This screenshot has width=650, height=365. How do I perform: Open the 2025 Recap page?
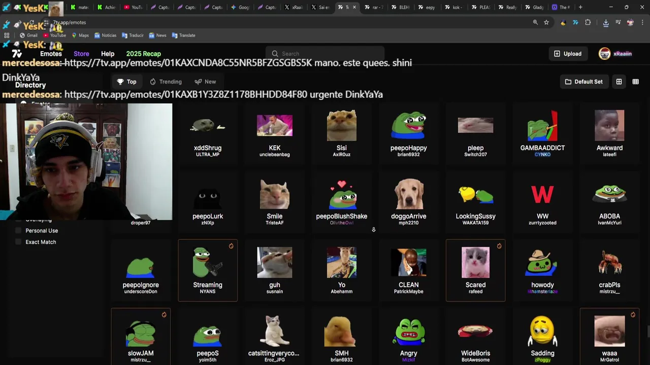click(143, 54)
